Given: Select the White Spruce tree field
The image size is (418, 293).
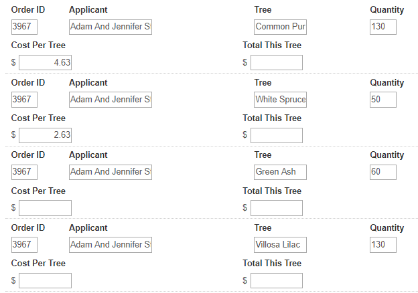Looking at the screenshot, I should tap(280, 100).
